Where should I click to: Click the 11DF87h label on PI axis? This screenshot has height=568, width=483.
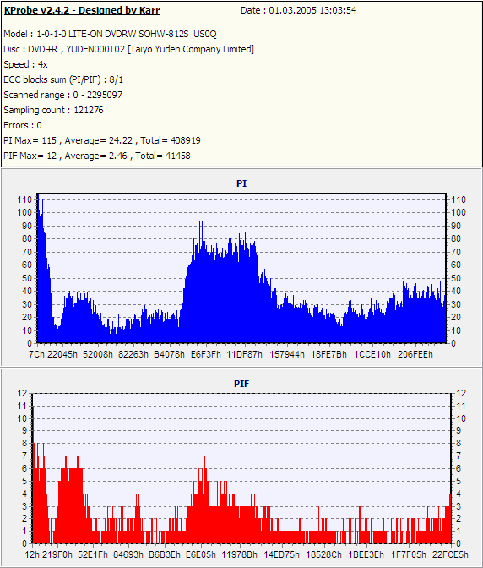coord(245,354)
